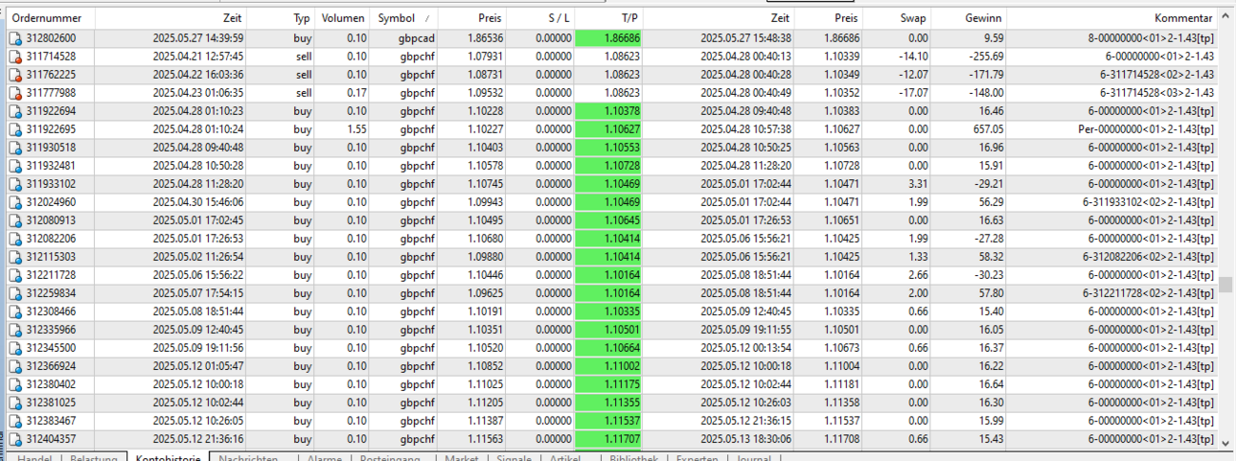Switch to the Posteingang tab

coord(391,458)
